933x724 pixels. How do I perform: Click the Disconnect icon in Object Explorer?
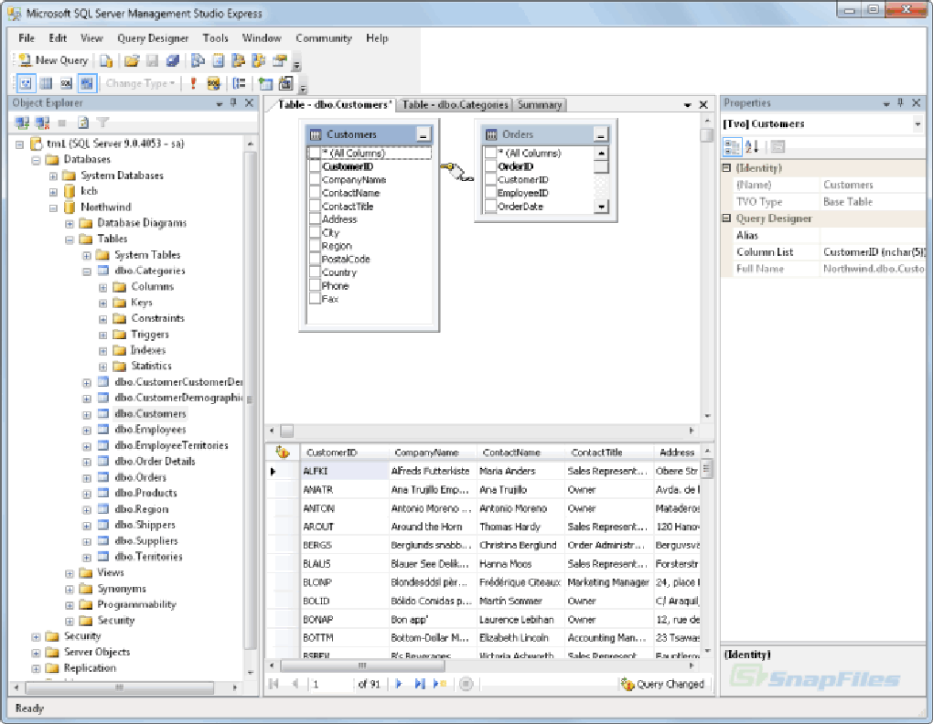(x=42, y=122)
